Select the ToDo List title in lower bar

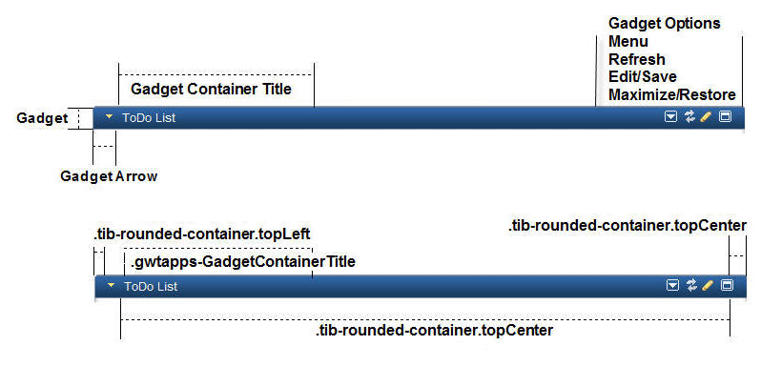click(151, 287)
